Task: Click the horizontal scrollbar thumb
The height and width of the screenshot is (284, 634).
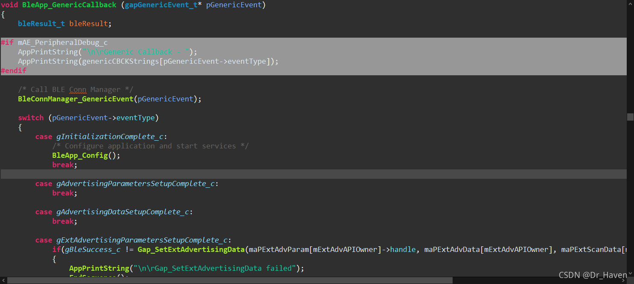Action: 230,280
